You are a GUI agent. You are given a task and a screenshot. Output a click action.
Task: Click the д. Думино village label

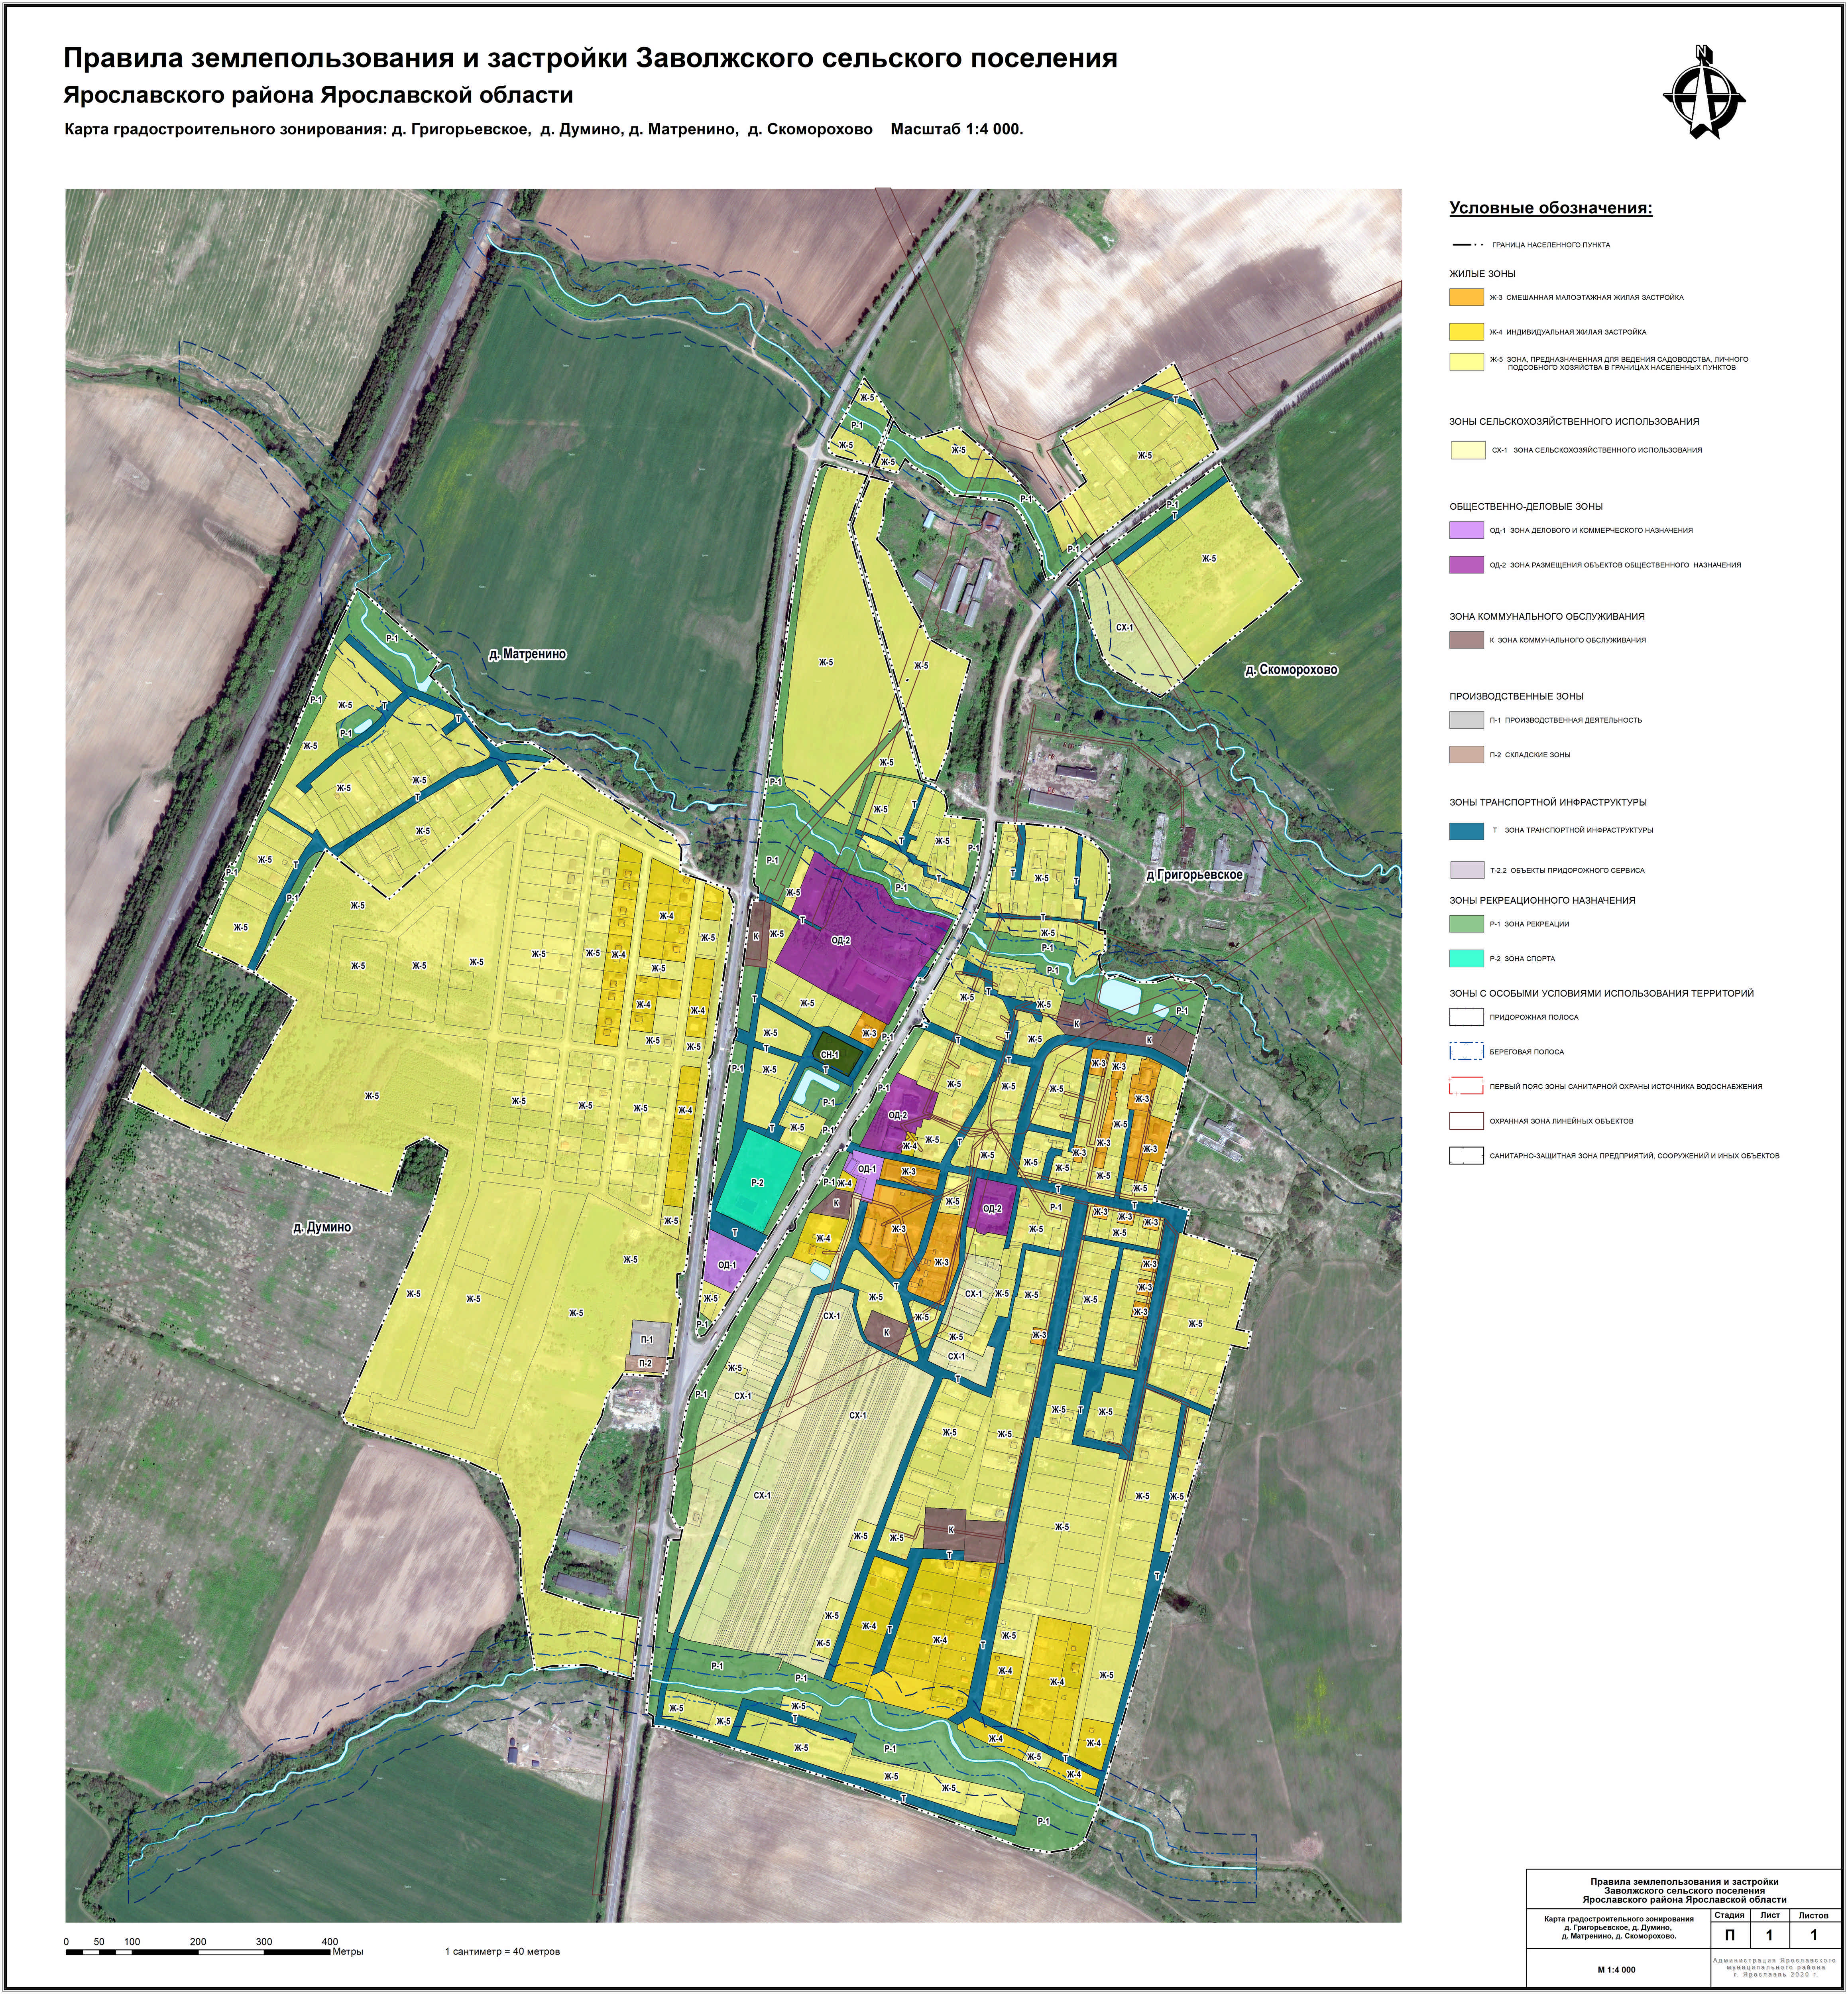tap(322, 1228)
